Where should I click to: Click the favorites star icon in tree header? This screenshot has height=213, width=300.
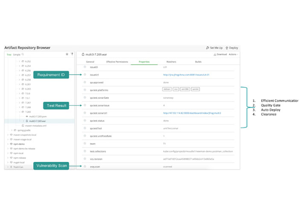(x=67, y=55)
